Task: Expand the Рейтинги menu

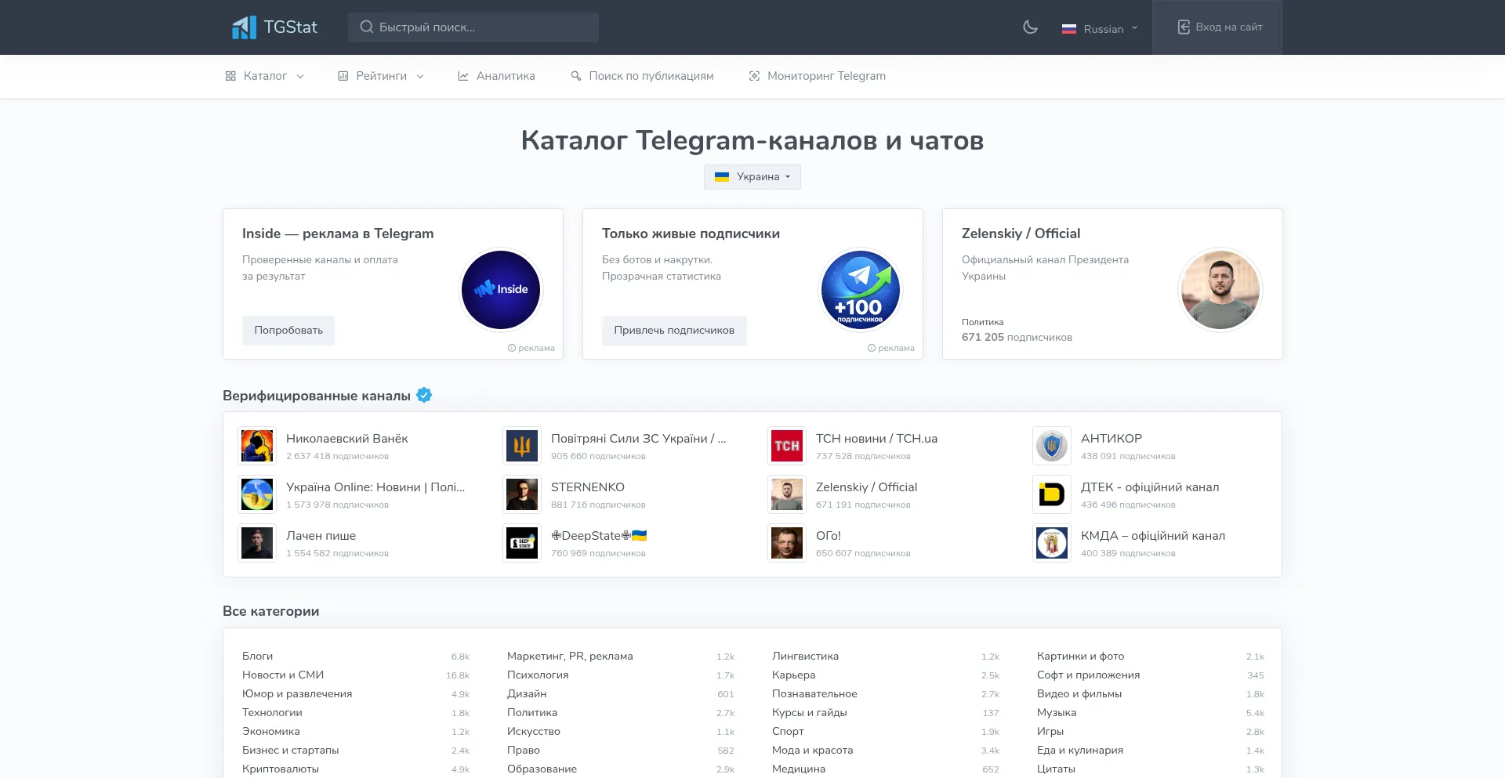Action: tap(381, 76)
